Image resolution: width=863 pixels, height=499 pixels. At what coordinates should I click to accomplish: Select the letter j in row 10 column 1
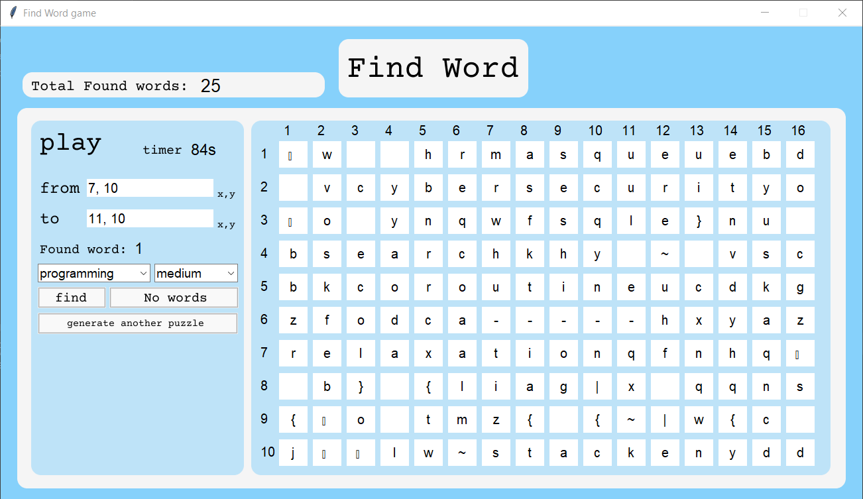293,453
